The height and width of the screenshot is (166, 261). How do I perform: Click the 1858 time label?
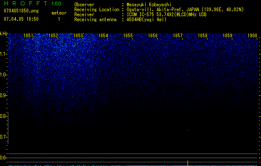pos(203,36)
